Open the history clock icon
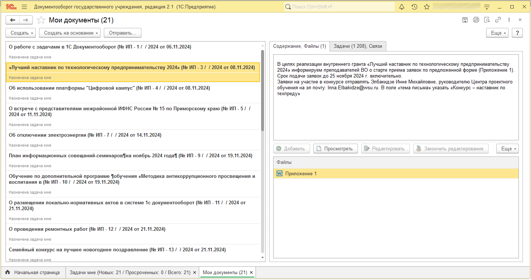The height and width of the screenshot is (280, 531). pos(414,7)
